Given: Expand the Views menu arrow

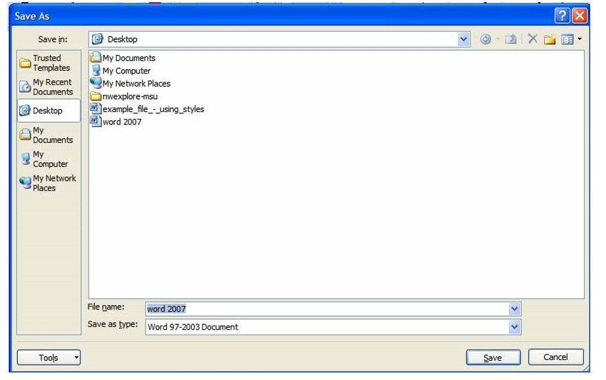Looking at the screenshot, I should [580, 39].
